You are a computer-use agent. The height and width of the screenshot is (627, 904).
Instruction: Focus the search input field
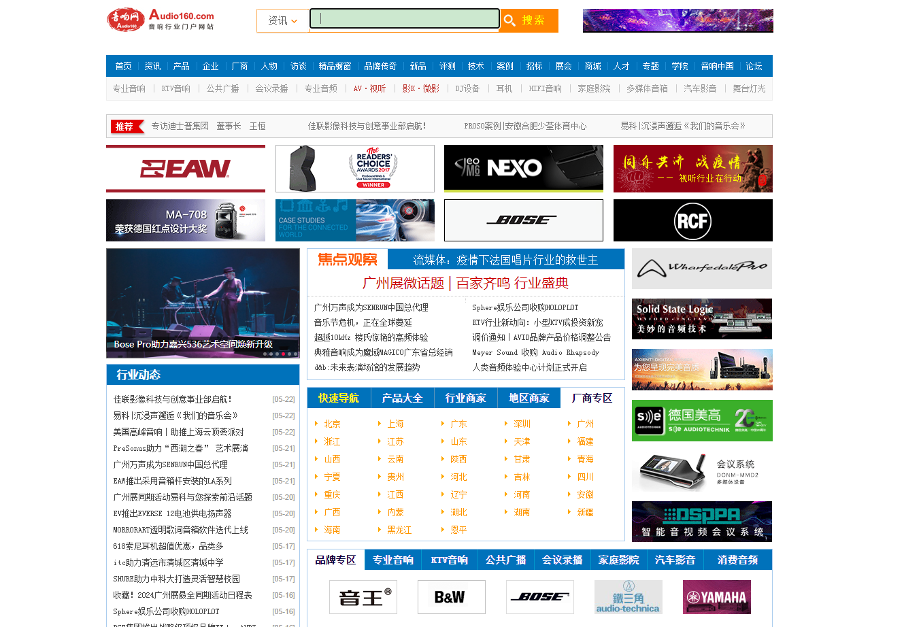(x=405, y=19)
